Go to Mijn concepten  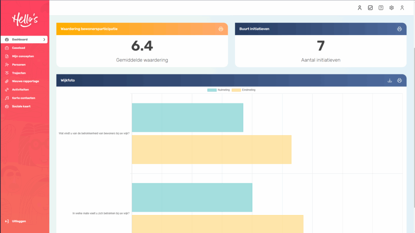23,56
